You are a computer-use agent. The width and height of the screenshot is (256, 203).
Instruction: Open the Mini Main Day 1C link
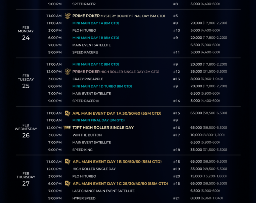95,64
